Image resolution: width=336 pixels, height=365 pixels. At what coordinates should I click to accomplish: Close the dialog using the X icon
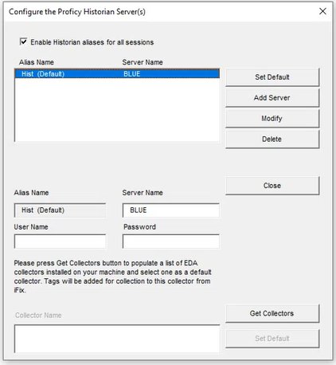[322, 11]
